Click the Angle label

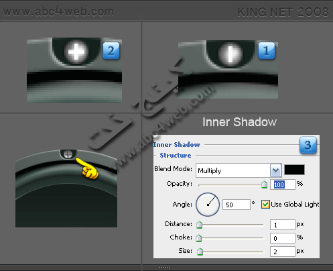point(182,205)
